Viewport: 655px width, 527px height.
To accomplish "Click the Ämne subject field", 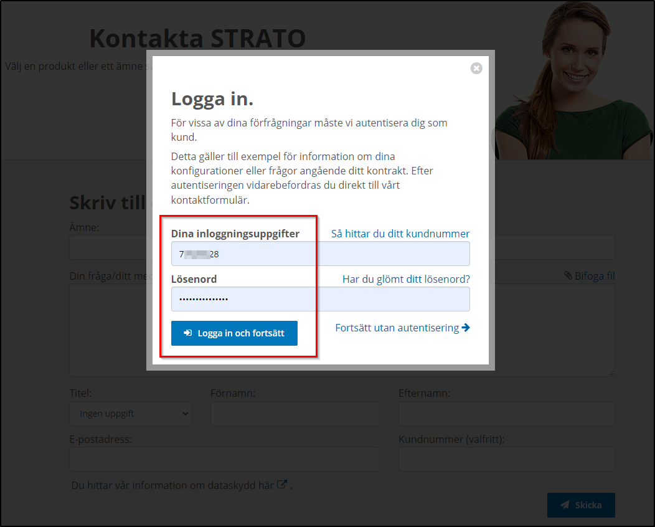I will (107, 248).
